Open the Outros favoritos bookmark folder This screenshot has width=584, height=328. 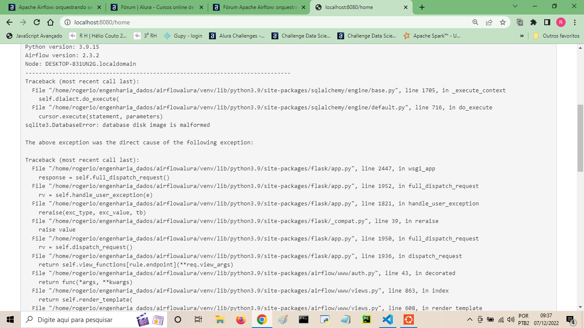coord(556,36)
